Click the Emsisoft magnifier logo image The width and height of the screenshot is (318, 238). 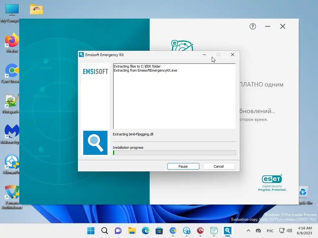click(95, 143)
